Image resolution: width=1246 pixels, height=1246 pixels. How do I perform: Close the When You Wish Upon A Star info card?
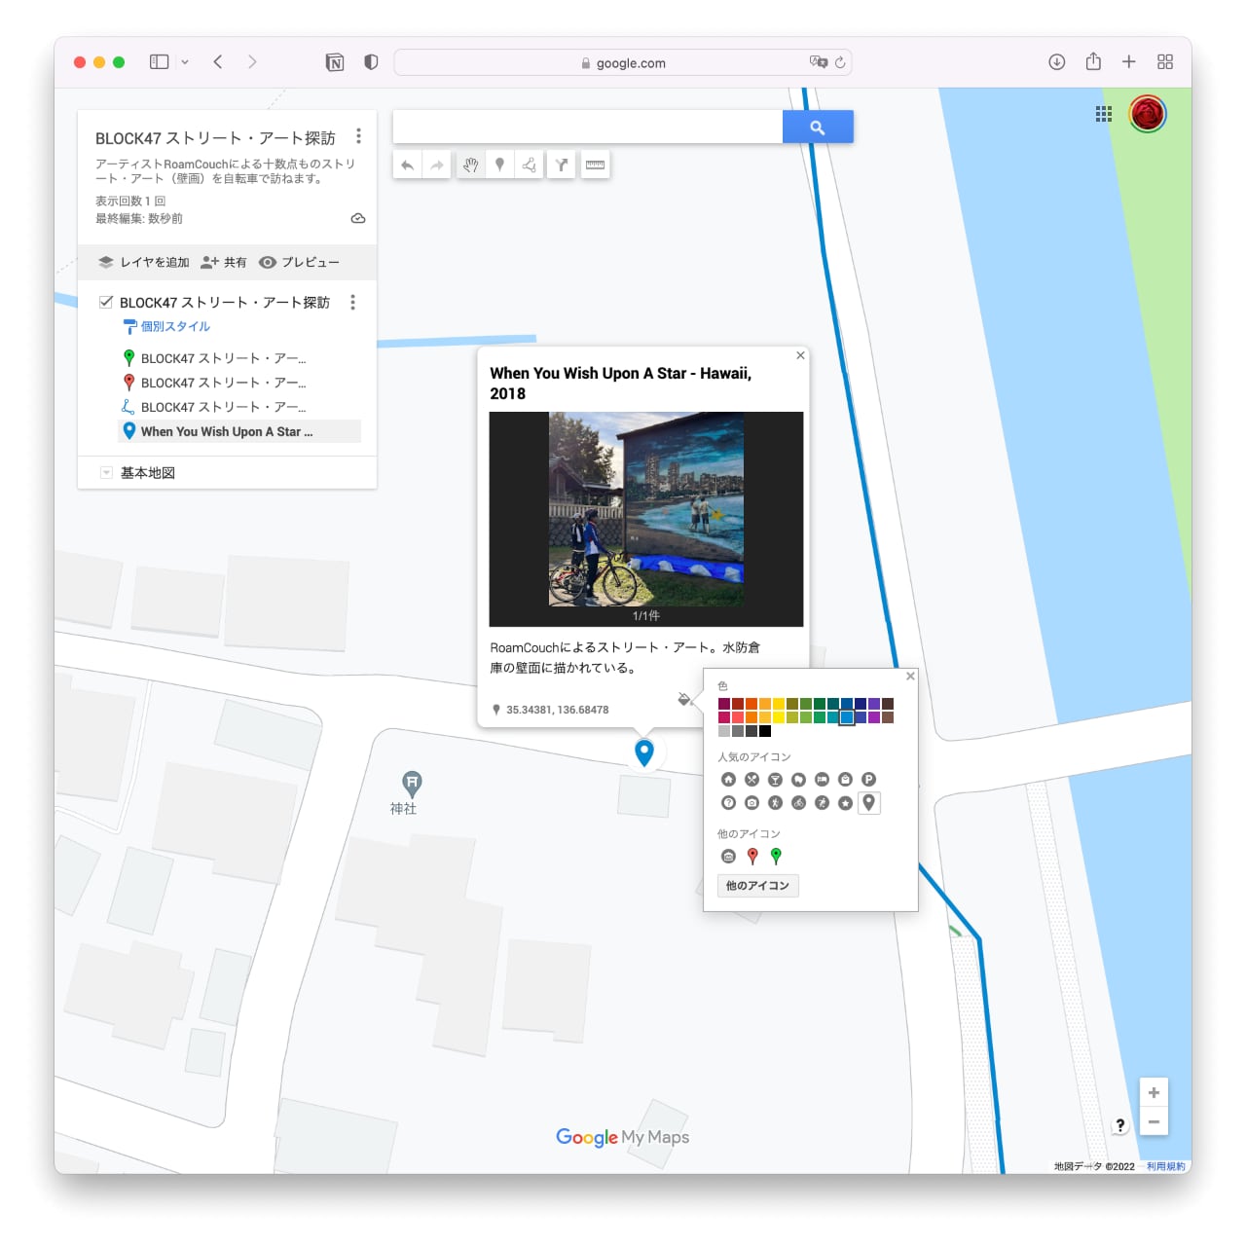pos(800,355)
